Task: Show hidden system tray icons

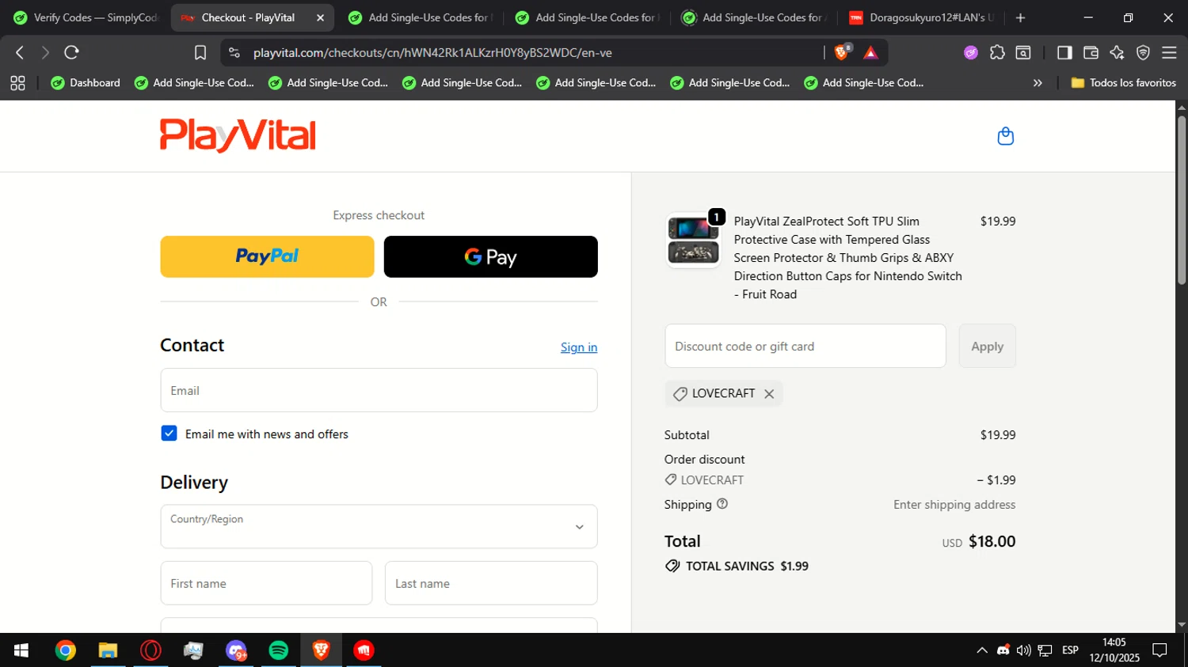Action: pos(982,650)
